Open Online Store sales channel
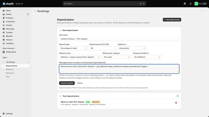209x117 pixels. [x=16, y=52]
